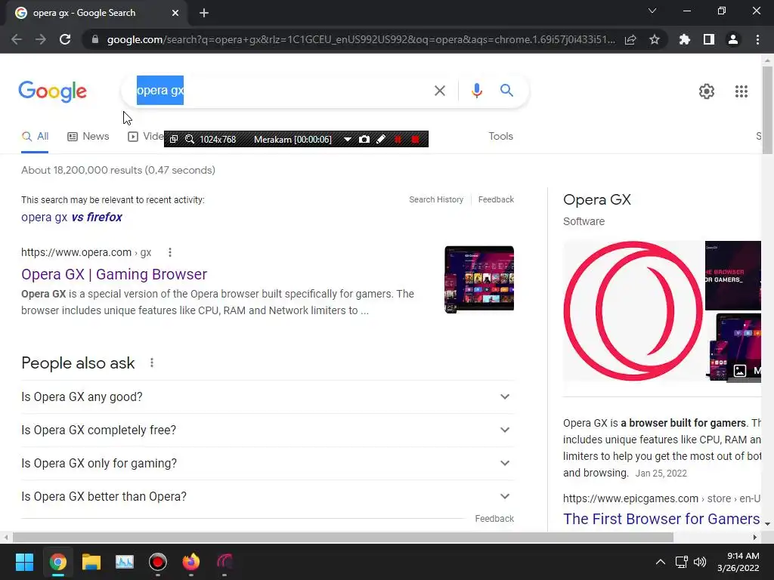Pause the screen recording
Viewport: 774px width, 580px height.
398,139
